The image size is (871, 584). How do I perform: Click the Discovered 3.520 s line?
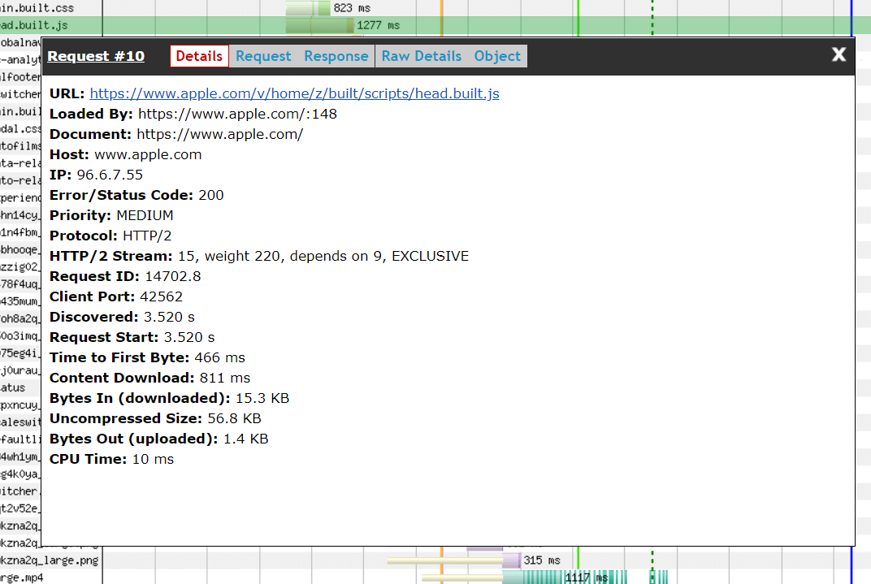(122, 317)
